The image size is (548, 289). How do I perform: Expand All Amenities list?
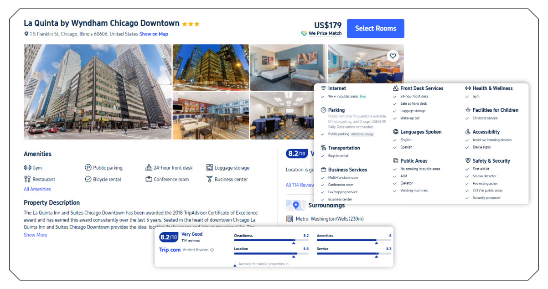(x=37, y=189)
